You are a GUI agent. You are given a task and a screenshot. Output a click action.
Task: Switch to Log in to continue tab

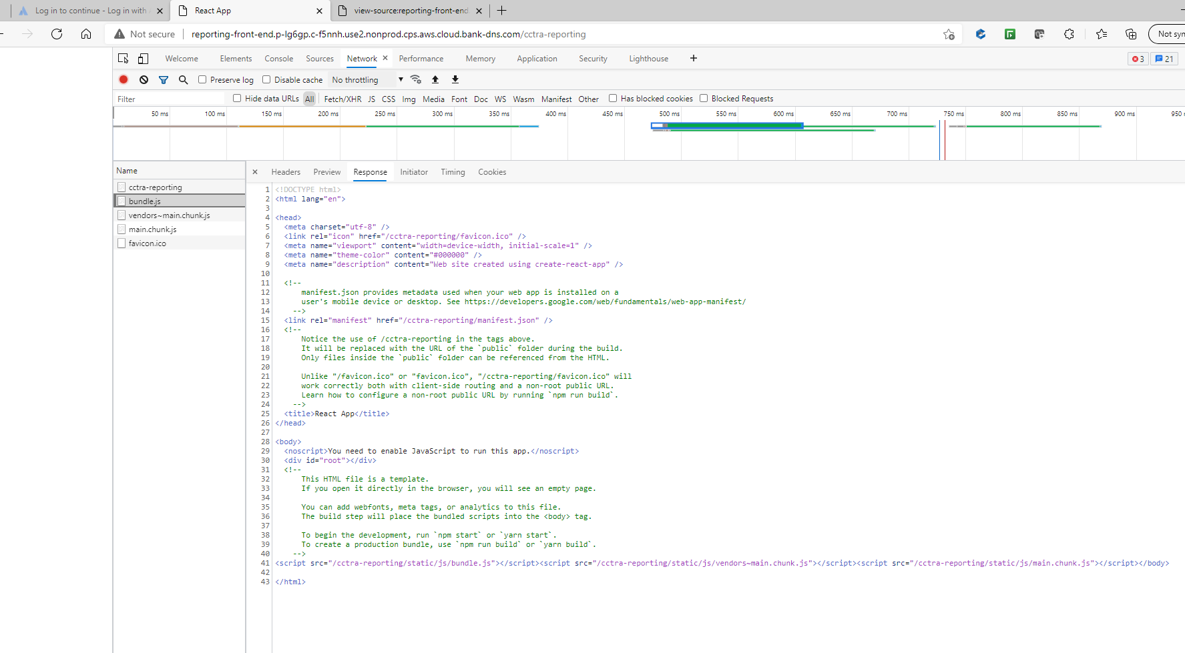pos(90,11)
